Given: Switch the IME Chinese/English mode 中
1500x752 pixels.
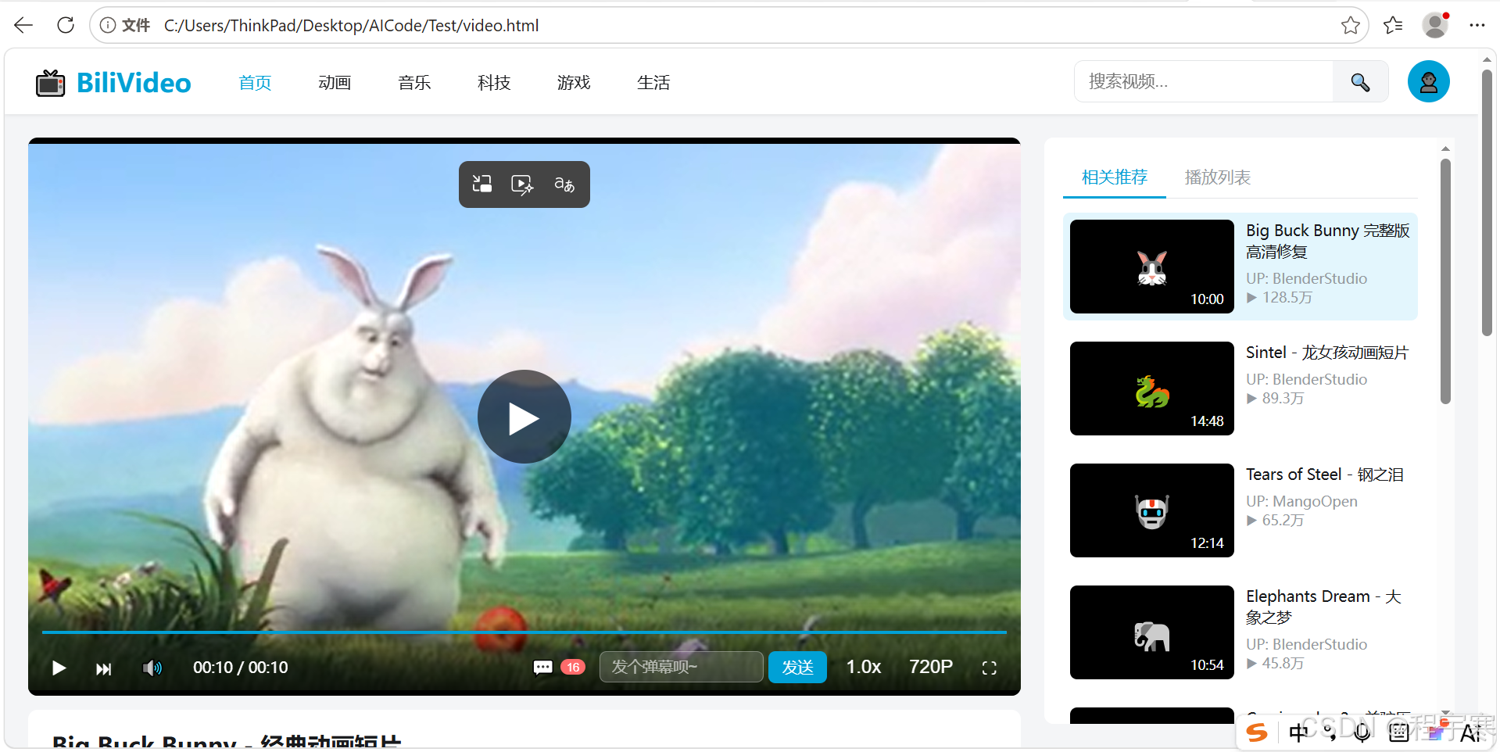Looking at the screenshot, I should click(x=1298, y=732).
